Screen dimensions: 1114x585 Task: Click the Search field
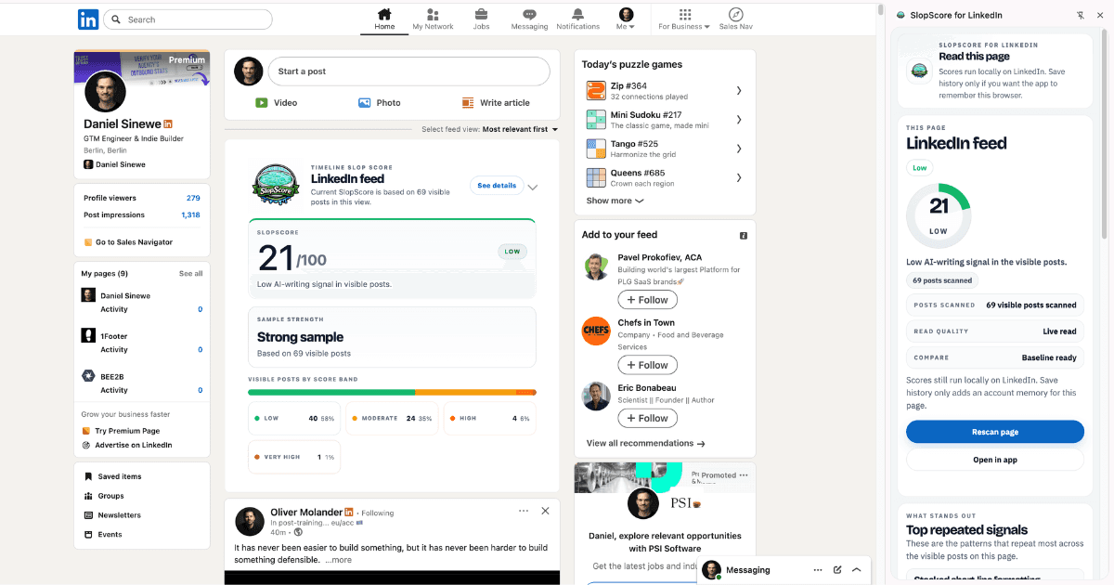click(x=186, y=19)
